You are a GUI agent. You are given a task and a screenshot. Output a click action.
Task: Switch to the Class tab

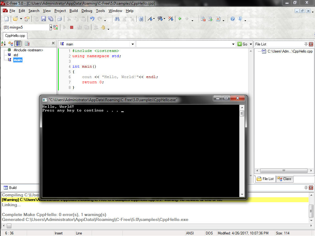285,179
